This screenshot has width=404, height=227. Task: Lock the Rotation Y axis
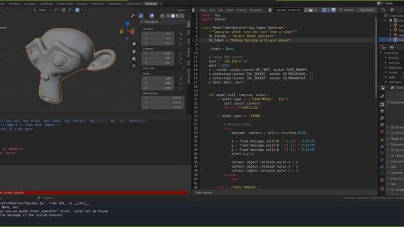pos(181,58)
